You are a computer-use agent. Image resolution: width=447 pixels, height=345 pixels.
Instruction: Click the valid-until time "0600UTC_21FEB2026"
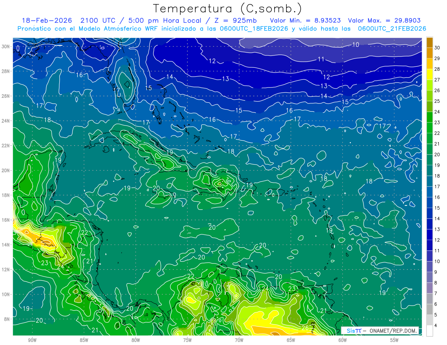point(392,28)
